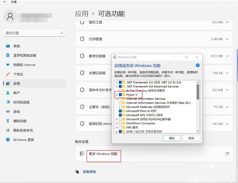Click the features list scrollbar thumb

[x=198, y=92]
